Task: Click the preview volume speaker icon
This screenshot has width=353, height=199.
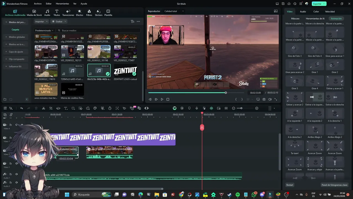Action: (x=270, y=99)
